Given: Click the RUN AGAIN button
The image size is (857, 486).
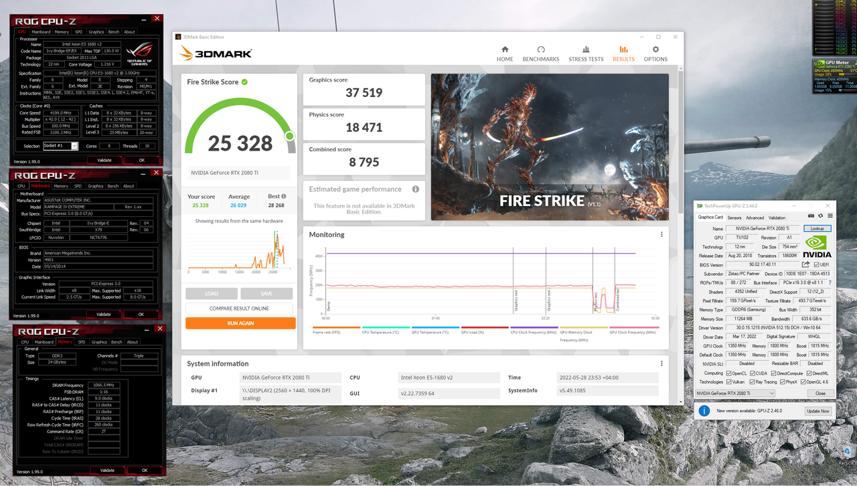Looking at the screenshot, I should [240, 323].
